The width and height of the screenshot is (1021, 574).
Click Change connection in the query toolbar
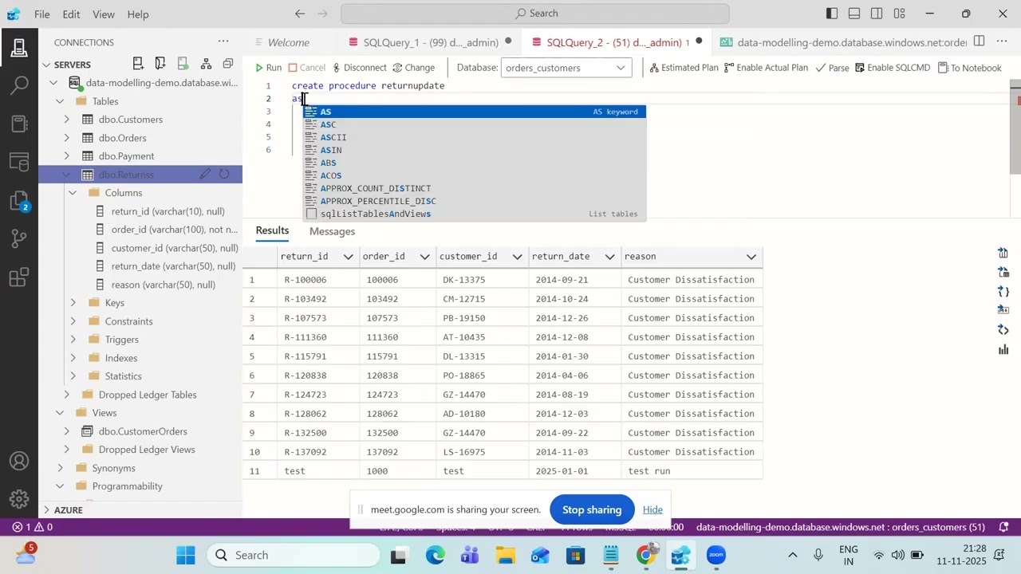click(x=413, y=68)
